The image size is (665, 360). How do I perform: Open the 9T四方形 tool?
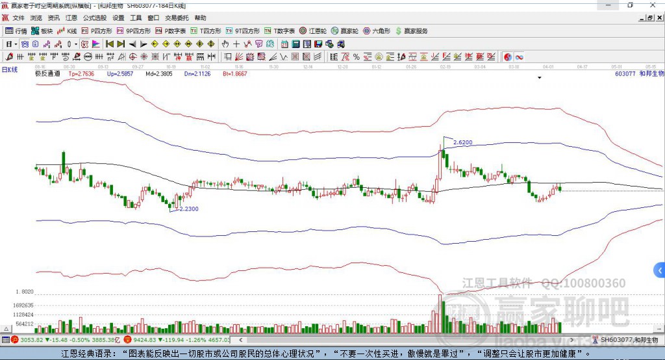click(x=243, y=31)
